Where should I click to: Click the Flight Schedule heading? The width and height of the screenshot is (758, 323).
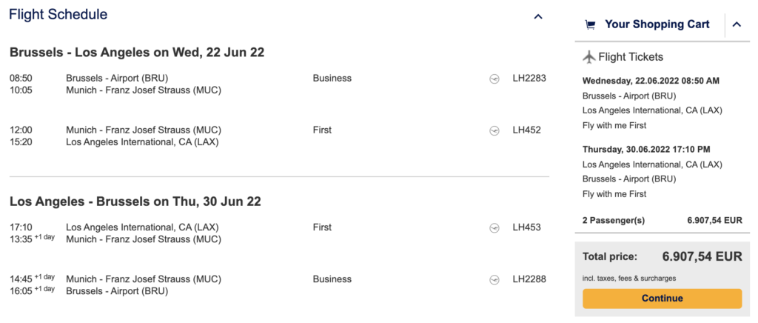(x=58, y=14)
